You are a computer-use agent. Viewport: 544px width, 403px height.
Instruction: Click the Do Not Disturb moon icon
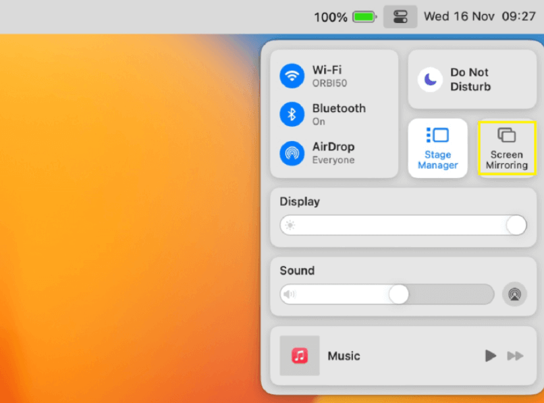pos(430,80)
